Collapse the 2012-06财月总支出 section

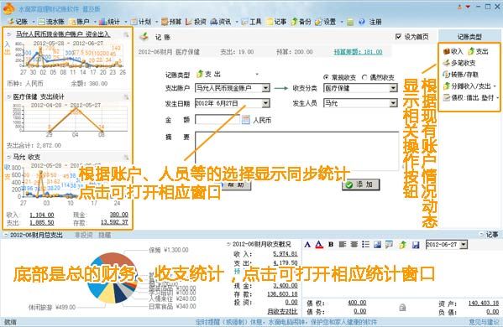(x=6, y=235)
